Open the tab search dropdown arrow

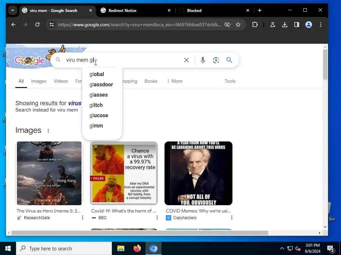pos(13,10)
